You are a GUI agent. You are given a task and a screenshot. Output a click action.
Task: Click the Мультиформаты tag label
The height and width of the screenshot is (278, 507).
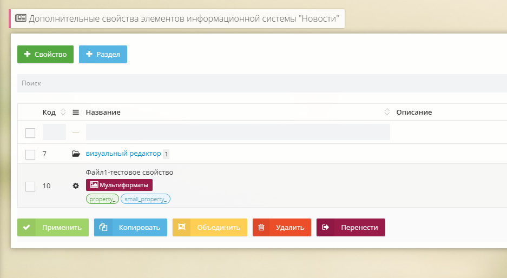[x=119, y=185]
